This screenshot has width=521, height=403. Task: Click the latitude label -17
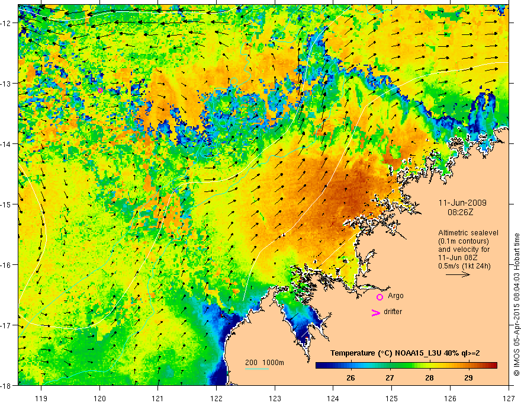point(7,325)
